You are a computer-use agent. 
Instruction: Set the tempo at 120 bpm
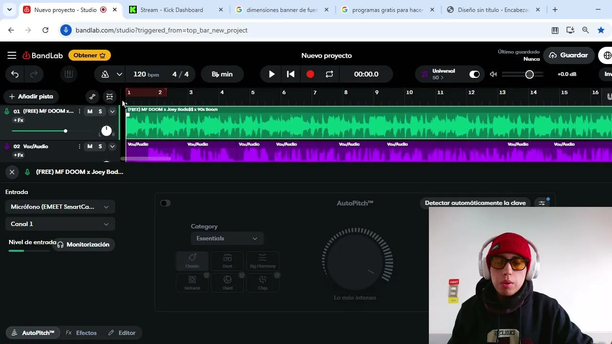point(146,74)
